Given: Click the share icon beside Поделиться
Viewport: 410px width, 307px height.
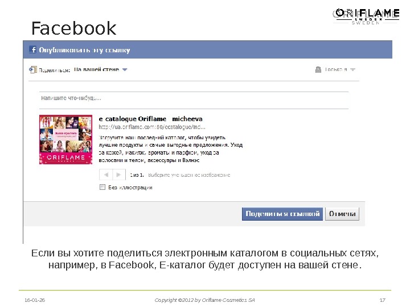Looking at the screenshot, I should pos(32,70).
